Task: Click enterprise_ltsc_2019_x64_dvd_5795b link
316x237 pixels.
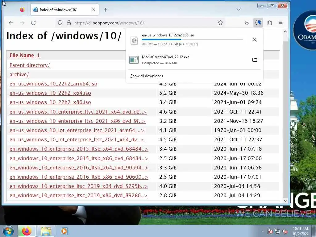Action: 79,186
